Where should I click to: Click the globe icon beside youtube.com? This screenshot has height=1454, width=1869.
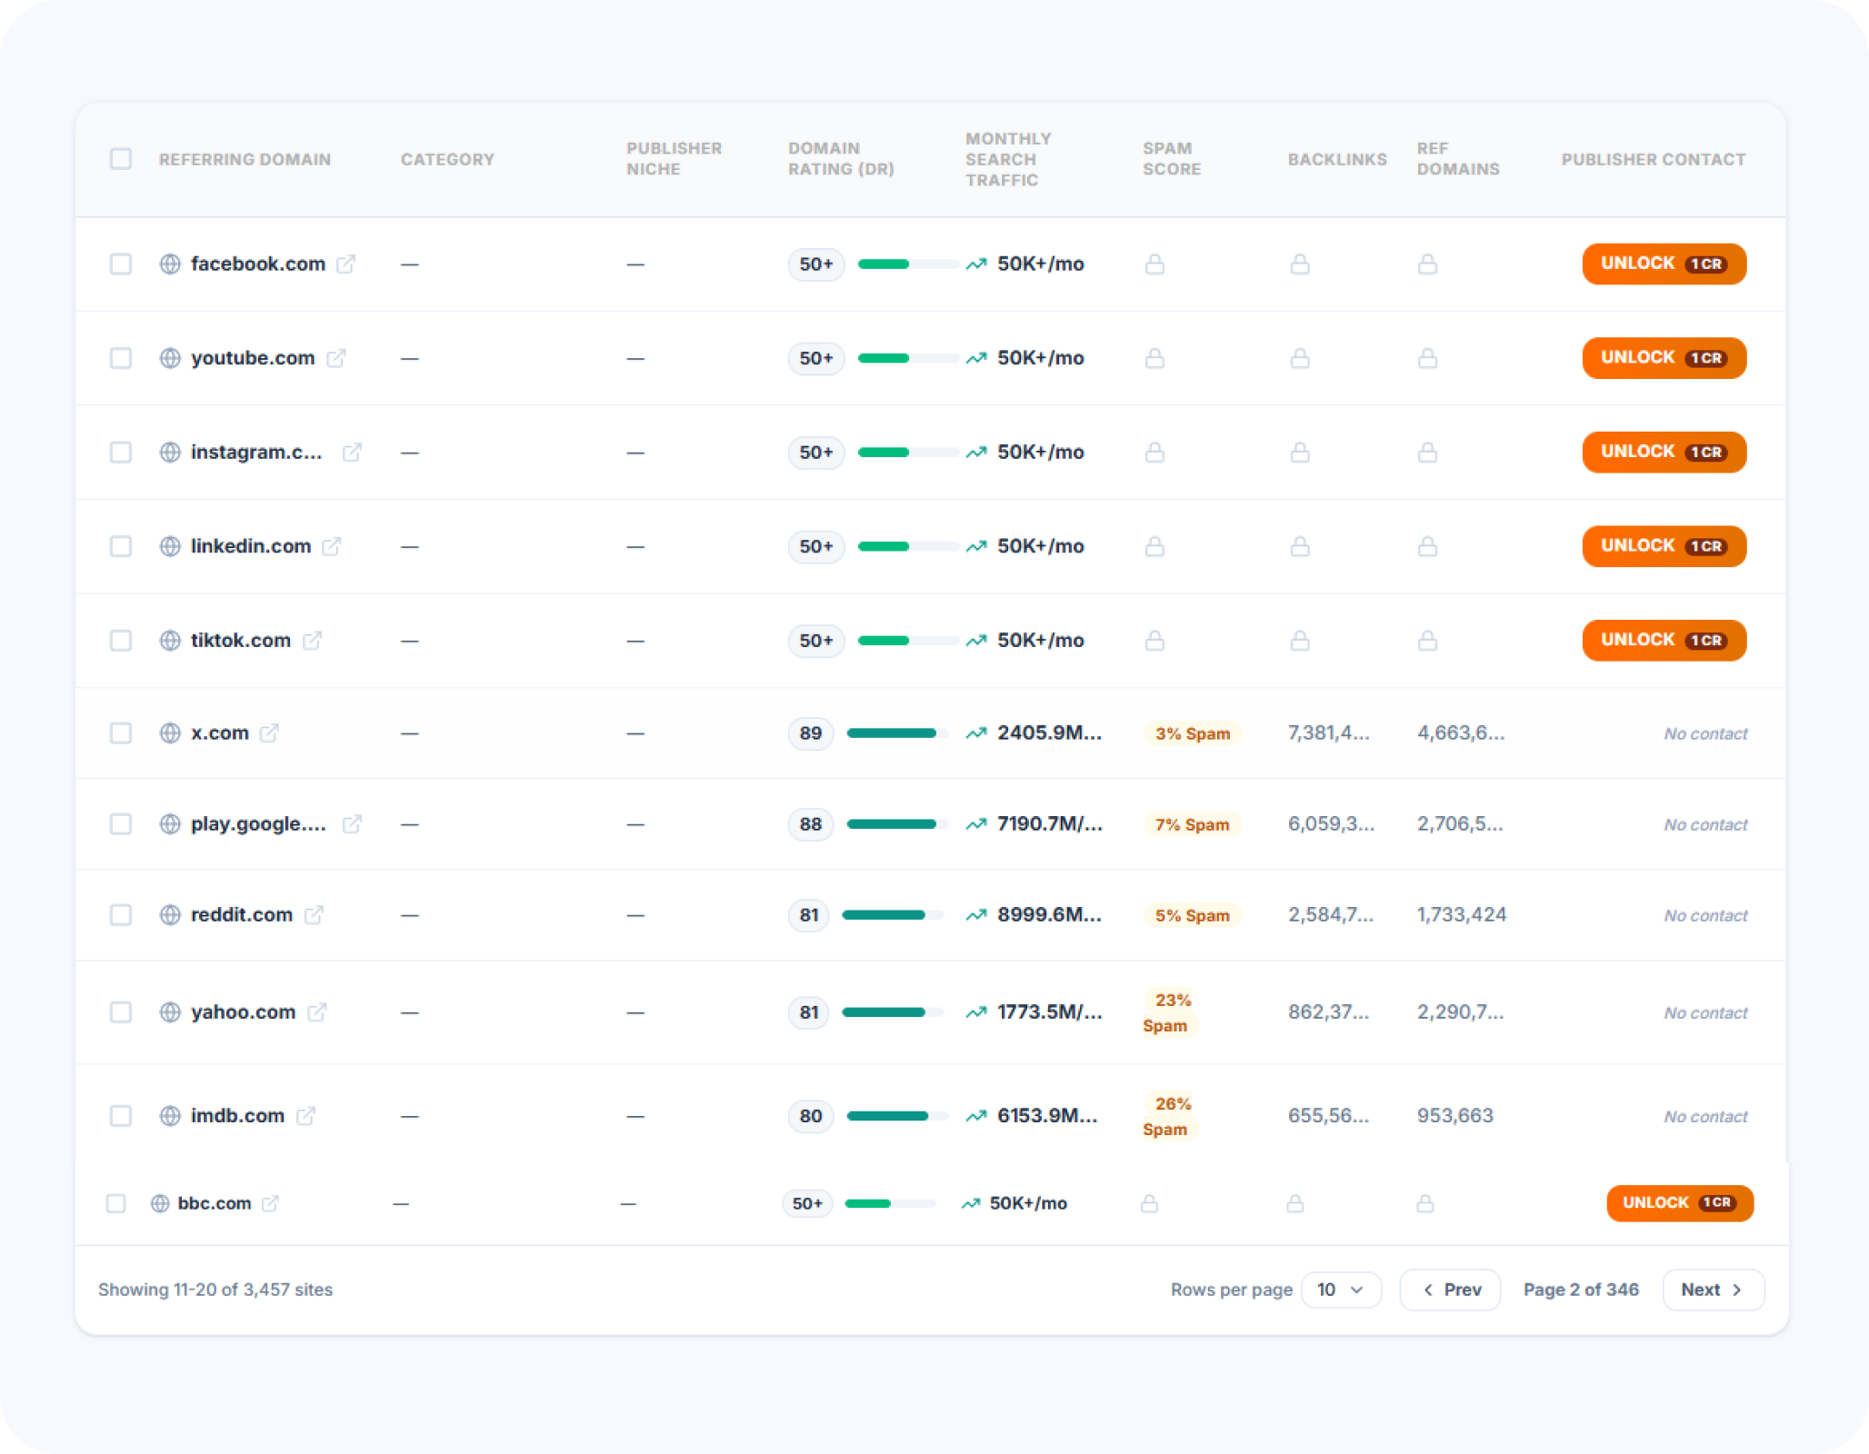pyautogui.click(x=170, y=358)
